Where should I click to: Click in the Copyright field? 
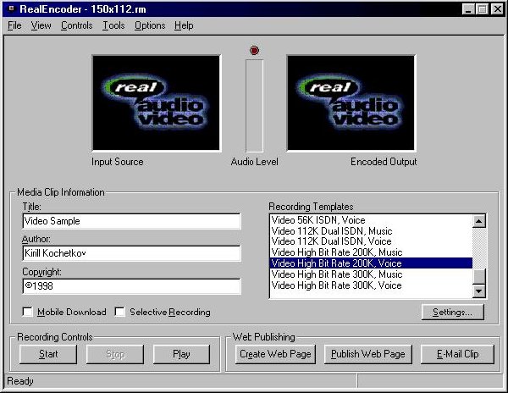click(x=131, y=286)
